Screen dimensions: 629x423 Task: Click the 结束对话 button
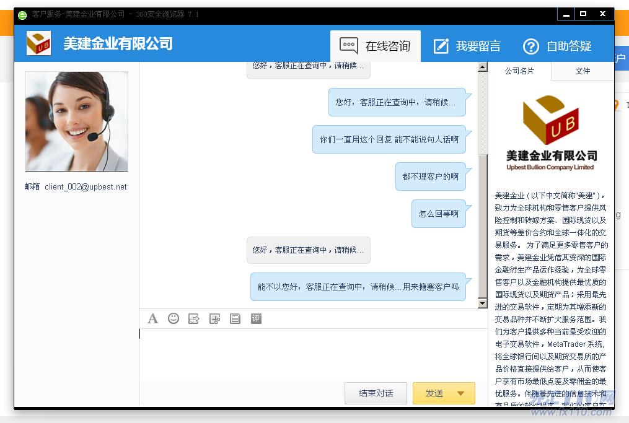(376, 393)
